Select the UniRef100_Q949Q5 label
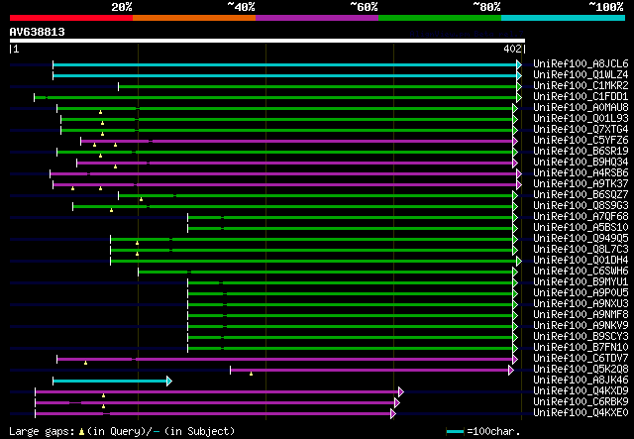 tap(581, 238)
